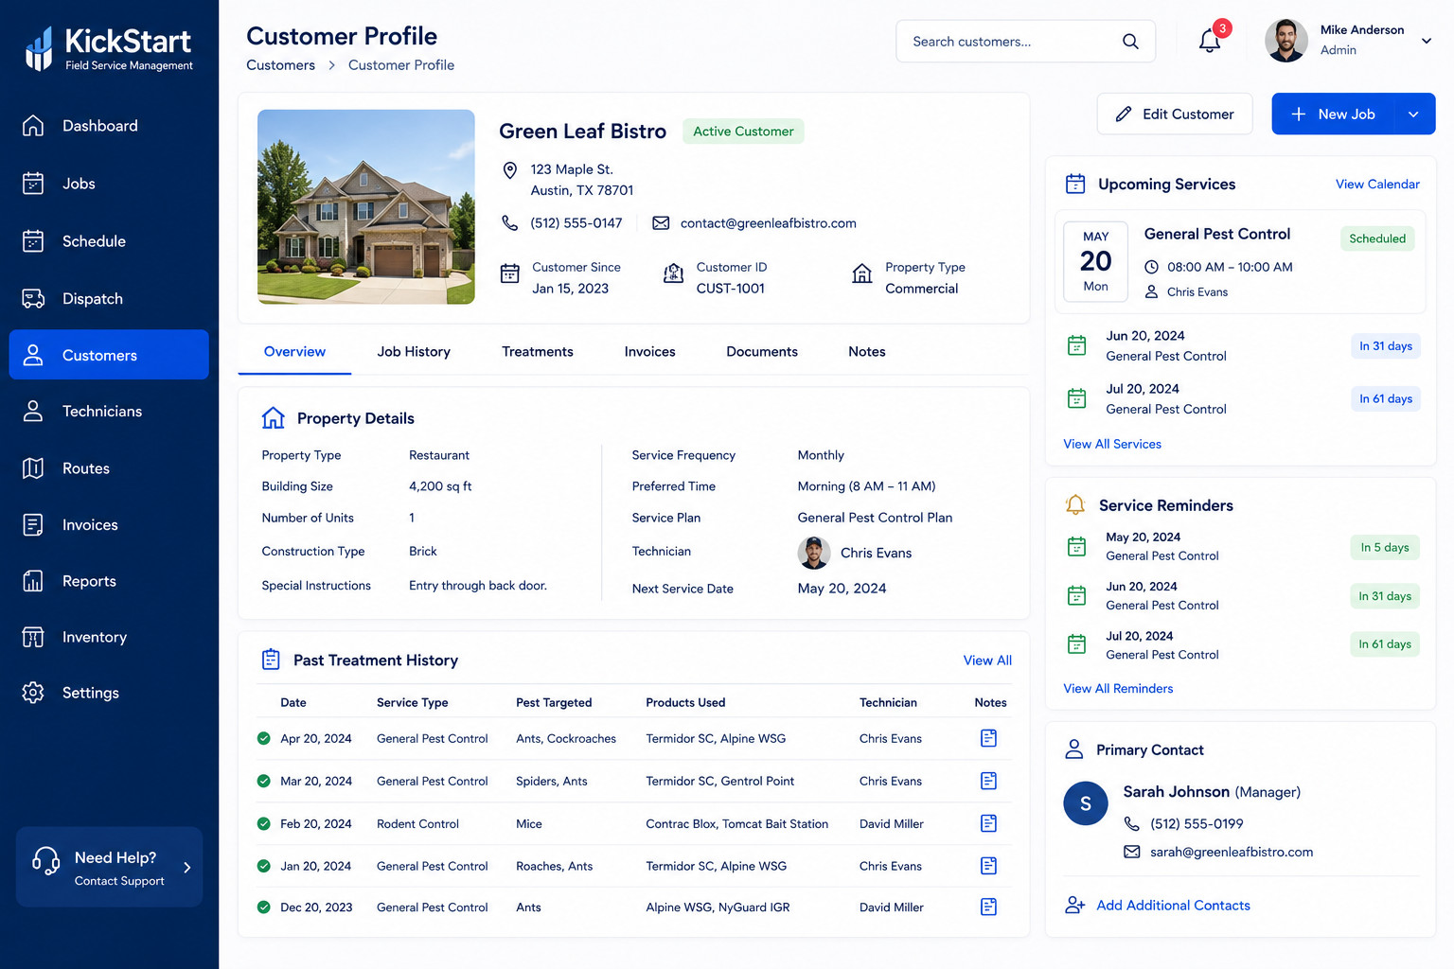The image size is (1454, 969).
Task: Click the Reports chart icon in sidebar
Action: [x=33, y=581]
